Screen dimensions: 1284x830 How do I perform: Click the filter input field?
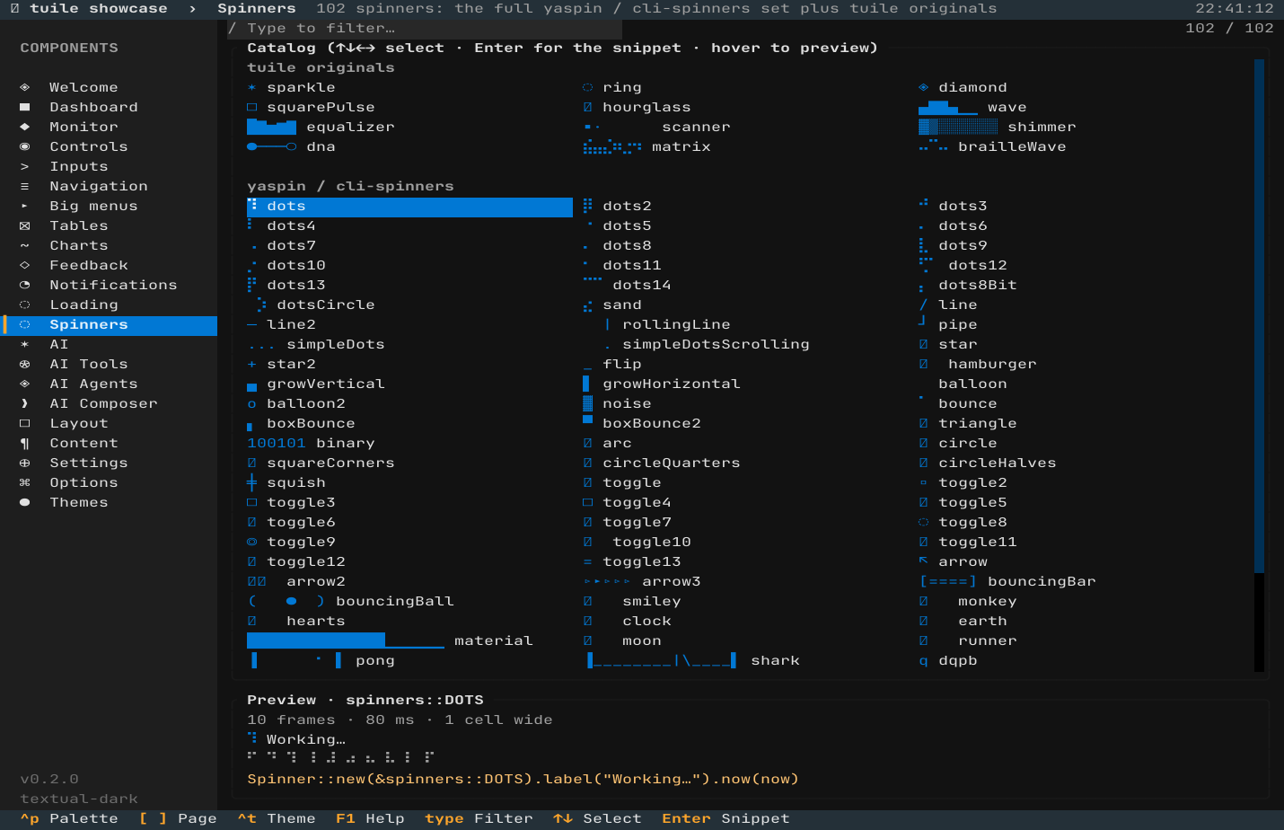424,28
